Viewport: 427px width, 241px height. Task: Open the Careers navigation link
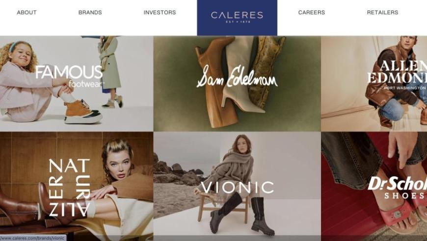tap(312, 13)
